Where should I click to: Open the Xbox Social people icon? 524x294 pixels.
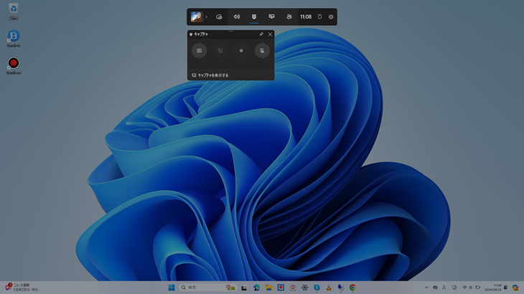point(289,16)
